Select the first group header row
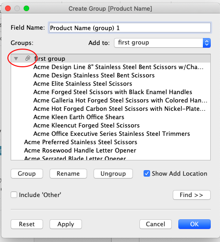This screenshot has height=242, width=220. pos(111,58)
